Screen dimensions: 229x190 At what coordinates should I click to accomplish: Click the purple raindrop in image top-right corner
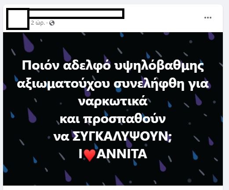[x=211, y=36]
